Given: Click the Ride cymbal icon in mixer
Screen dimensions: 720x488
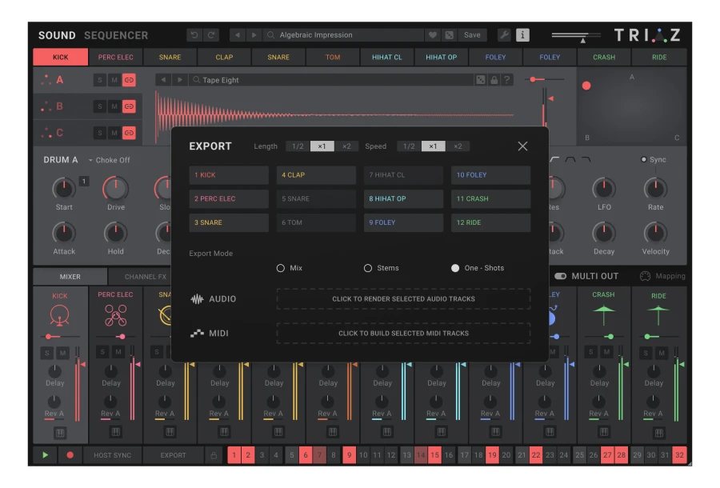Looking at the screenshot, I should [x=658, y=315].
